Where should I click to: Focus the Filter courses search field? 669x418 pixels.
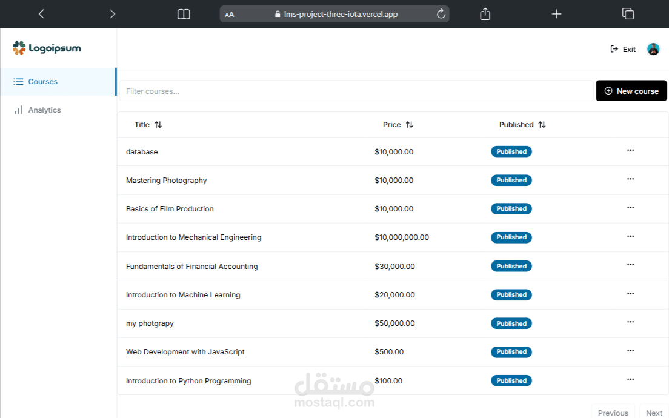click(356, 91)
